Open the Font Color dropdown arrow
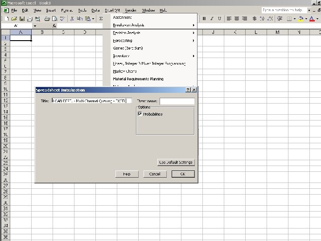Image resolution: width=321 pixels, height=241 pixels. pyautogui.click(x=317, y=19)
